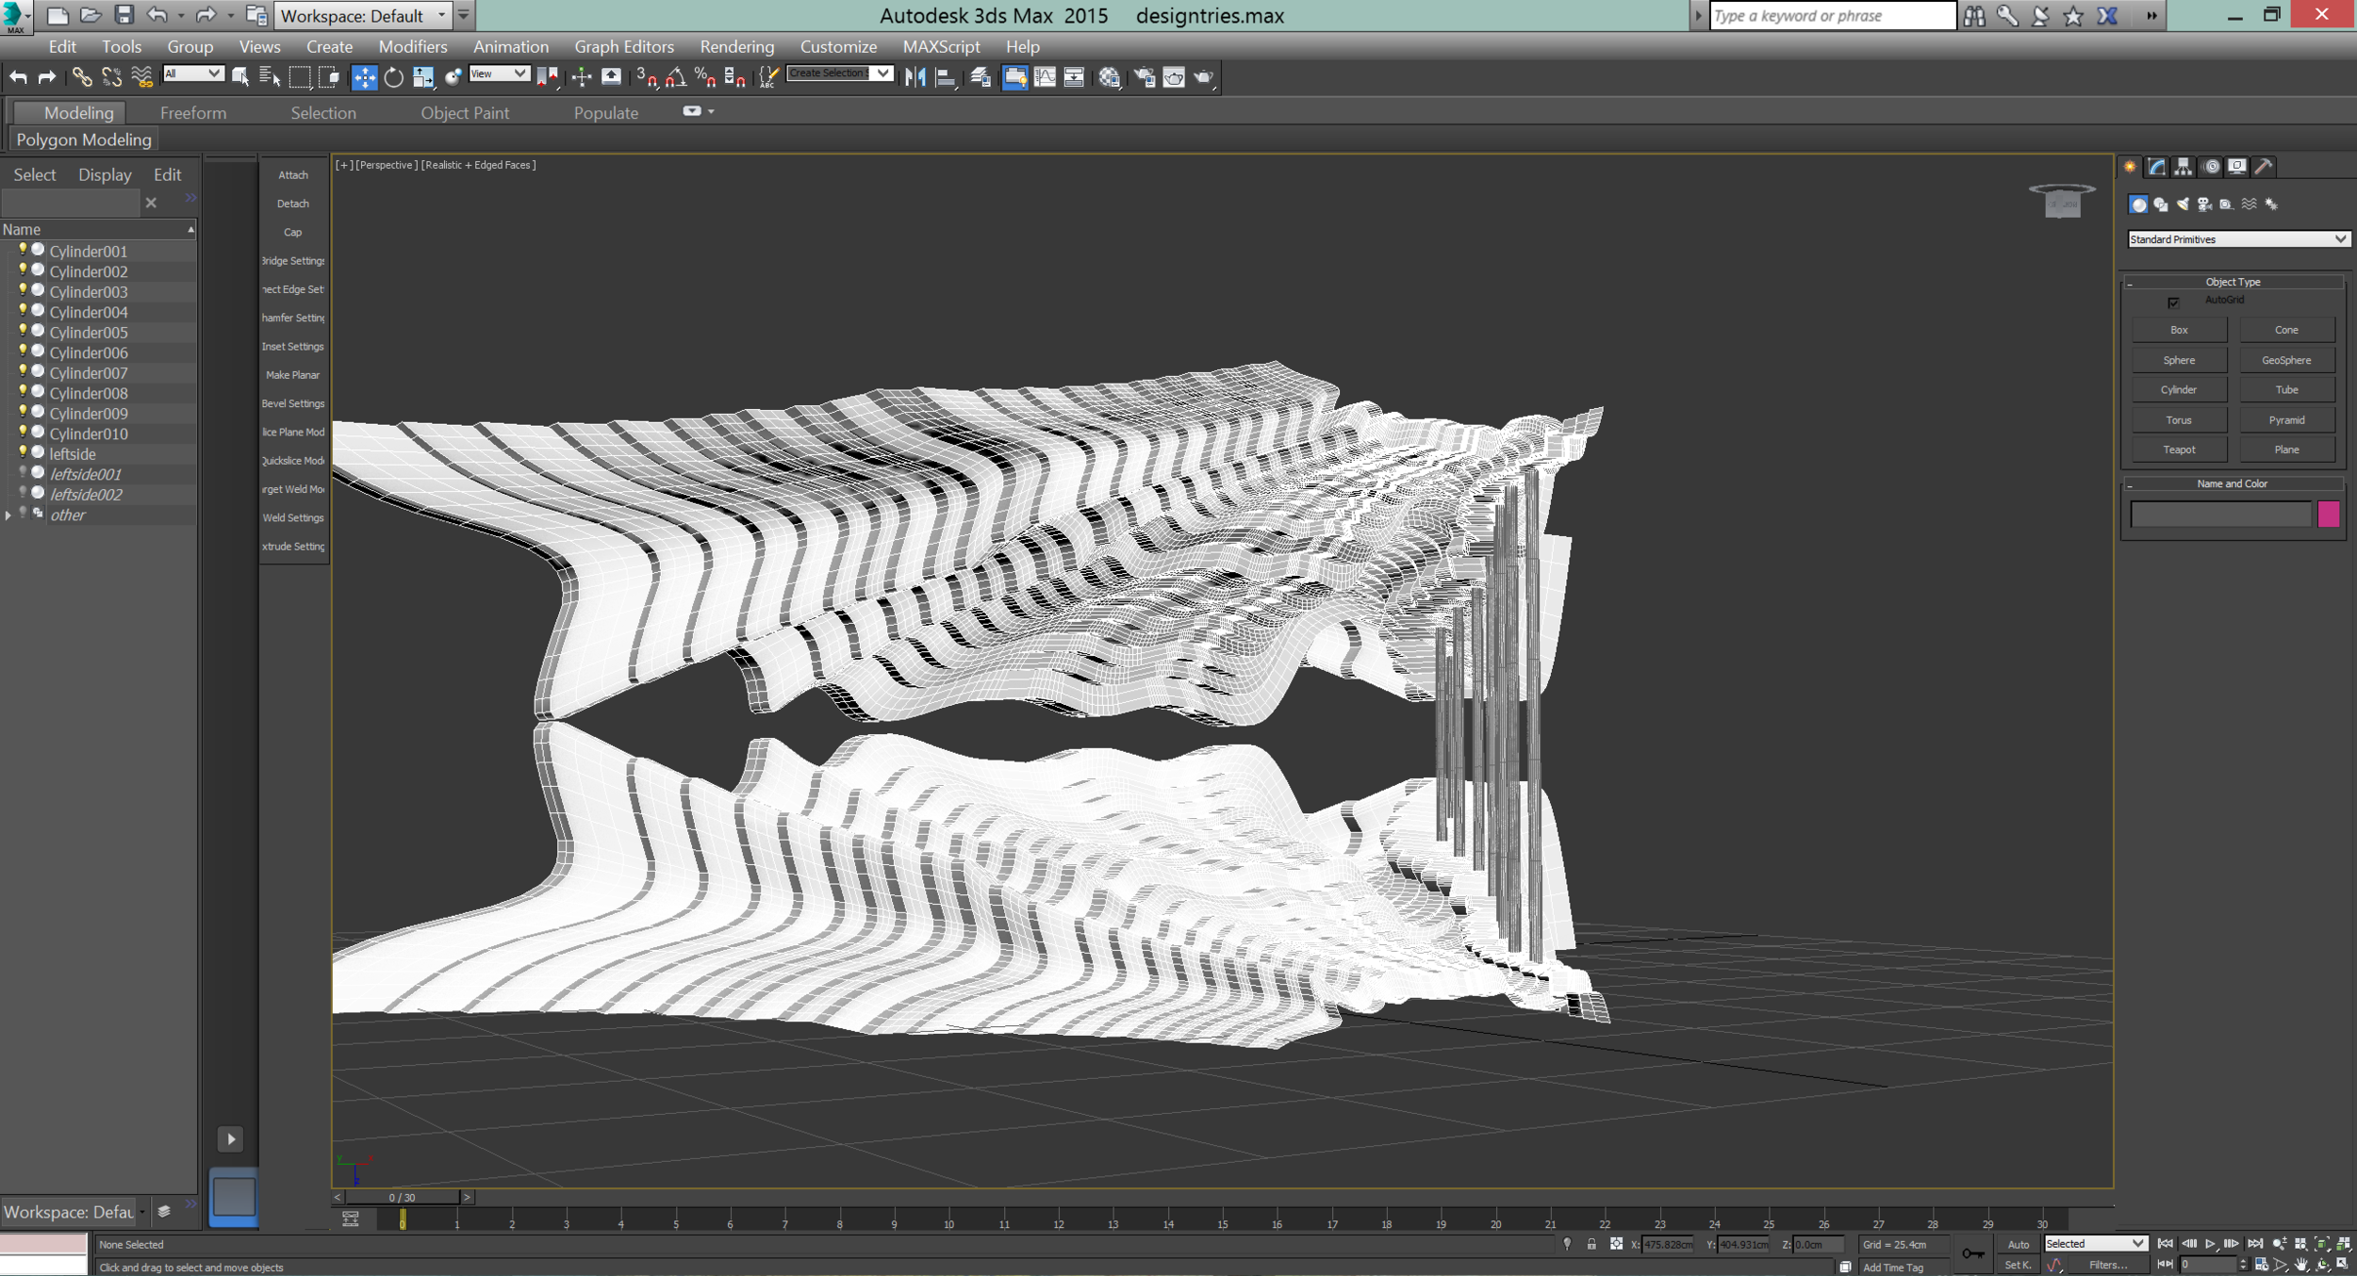This screenshot has height=1276, width=2357.
Task: Switch to the Freeform ribbon tab
Action: [x=192, y=112]
